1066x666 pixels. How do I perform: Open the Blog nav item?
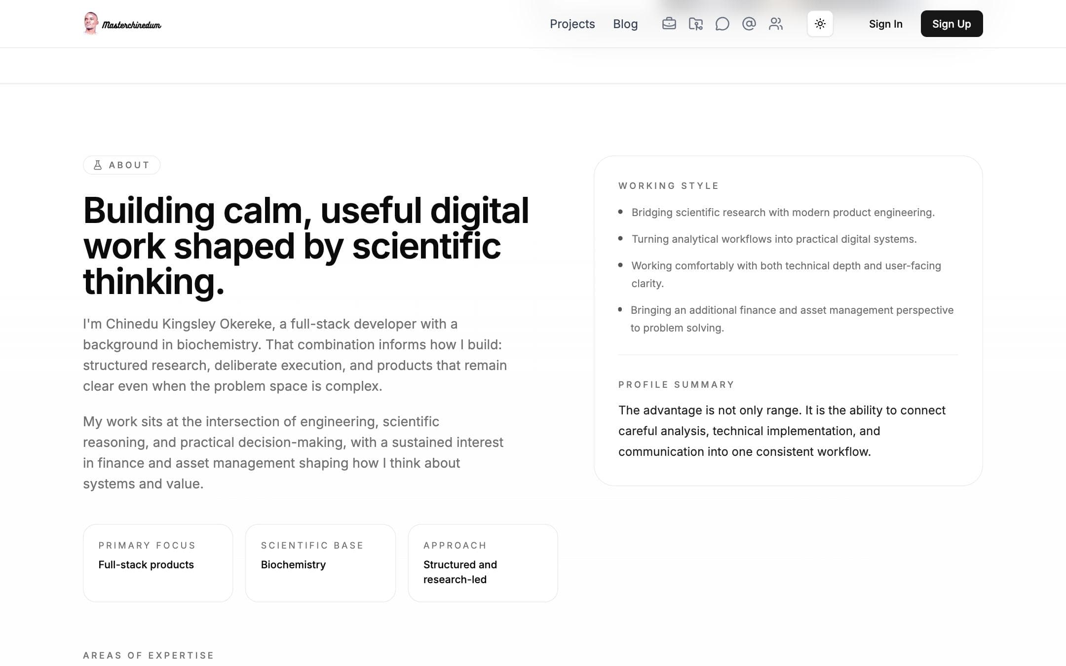coord(625,24)
